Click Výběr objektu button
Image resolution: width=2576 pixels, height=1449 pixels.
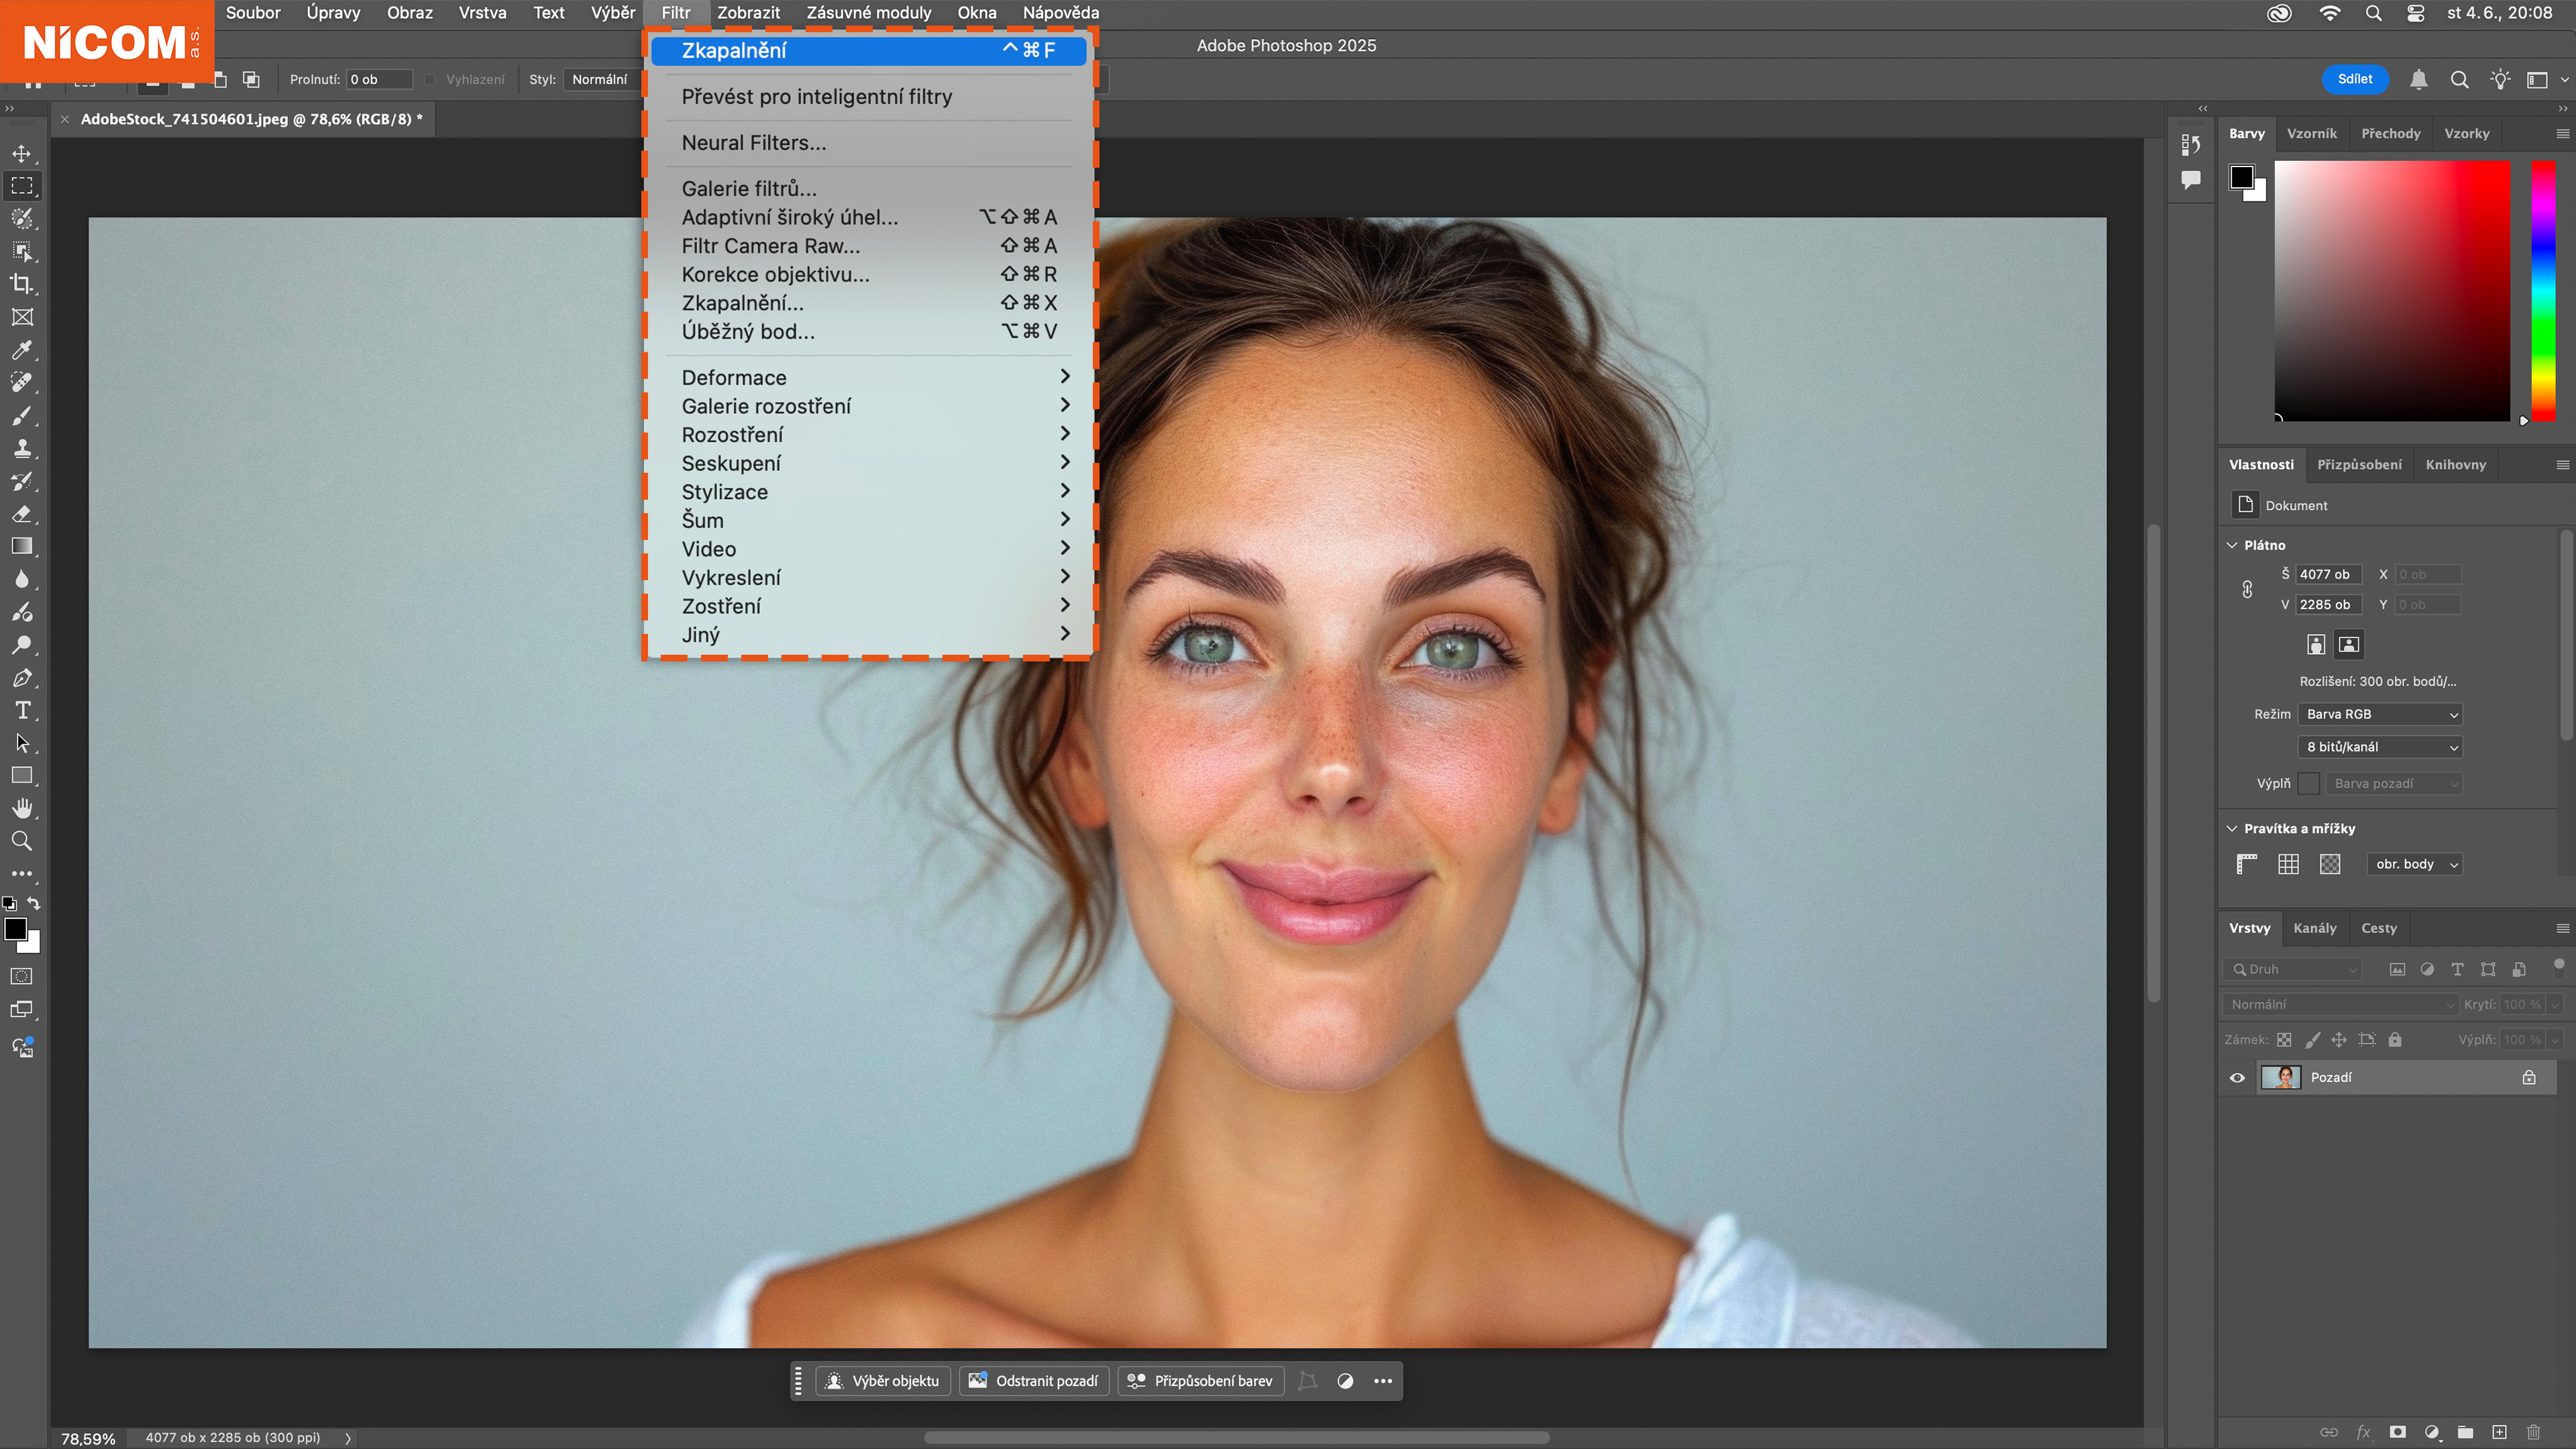click(883, 1381)
